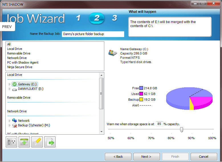
Task: Click the Name:Gateway (C:) text
Action: click(x=134, y=49)
